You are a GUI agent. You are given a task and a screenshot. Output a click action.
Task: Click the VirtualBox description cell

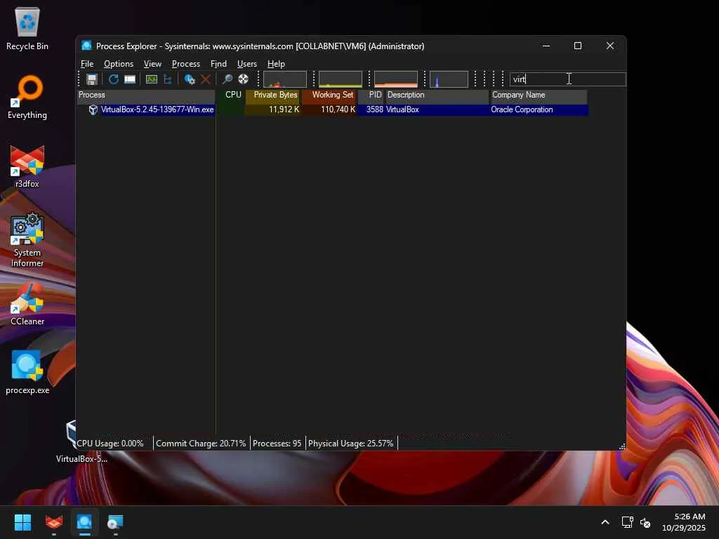point(402,109)
